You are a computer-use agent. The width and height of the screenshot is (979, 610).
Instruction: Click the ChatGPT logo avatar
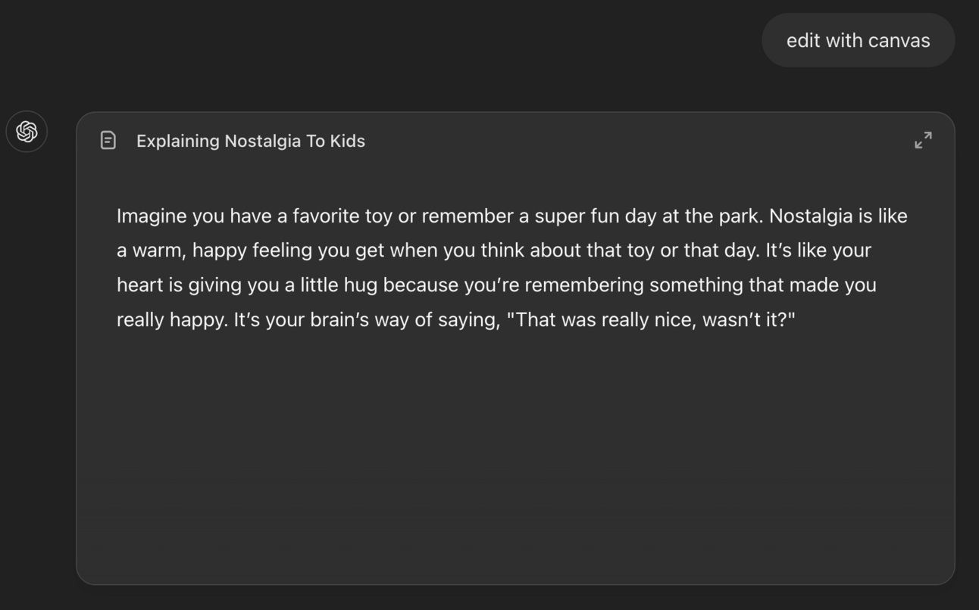tap(27, 132)
